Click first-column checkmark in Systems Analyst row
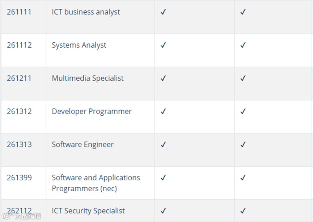313x222 pixels. point(163,45)
